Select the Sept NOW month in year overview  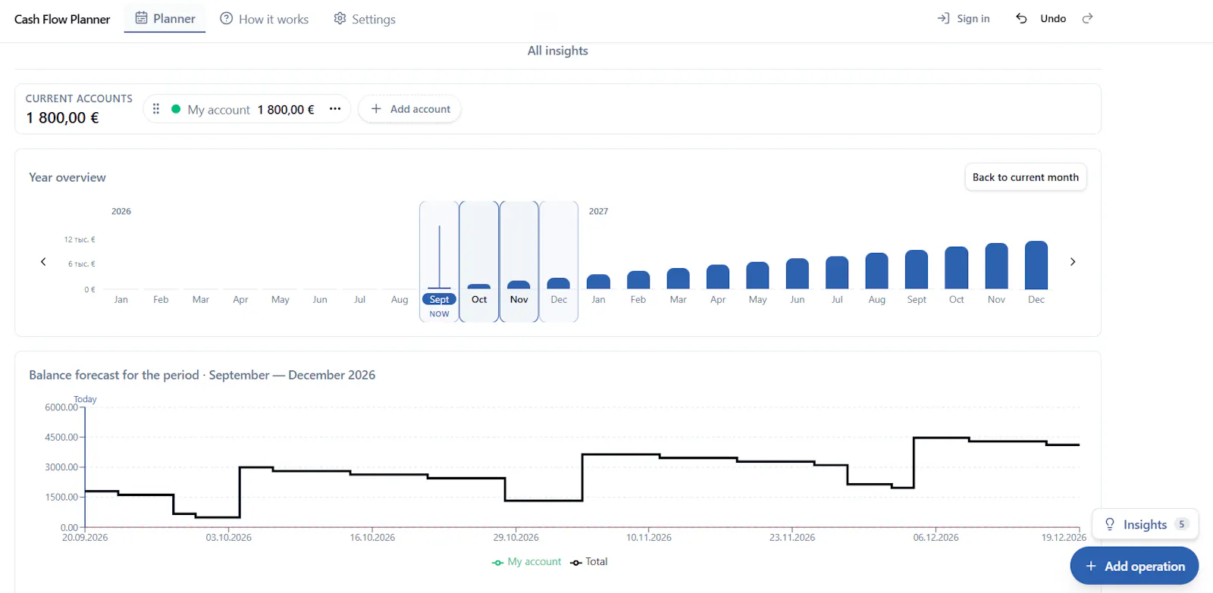(439, 261)
